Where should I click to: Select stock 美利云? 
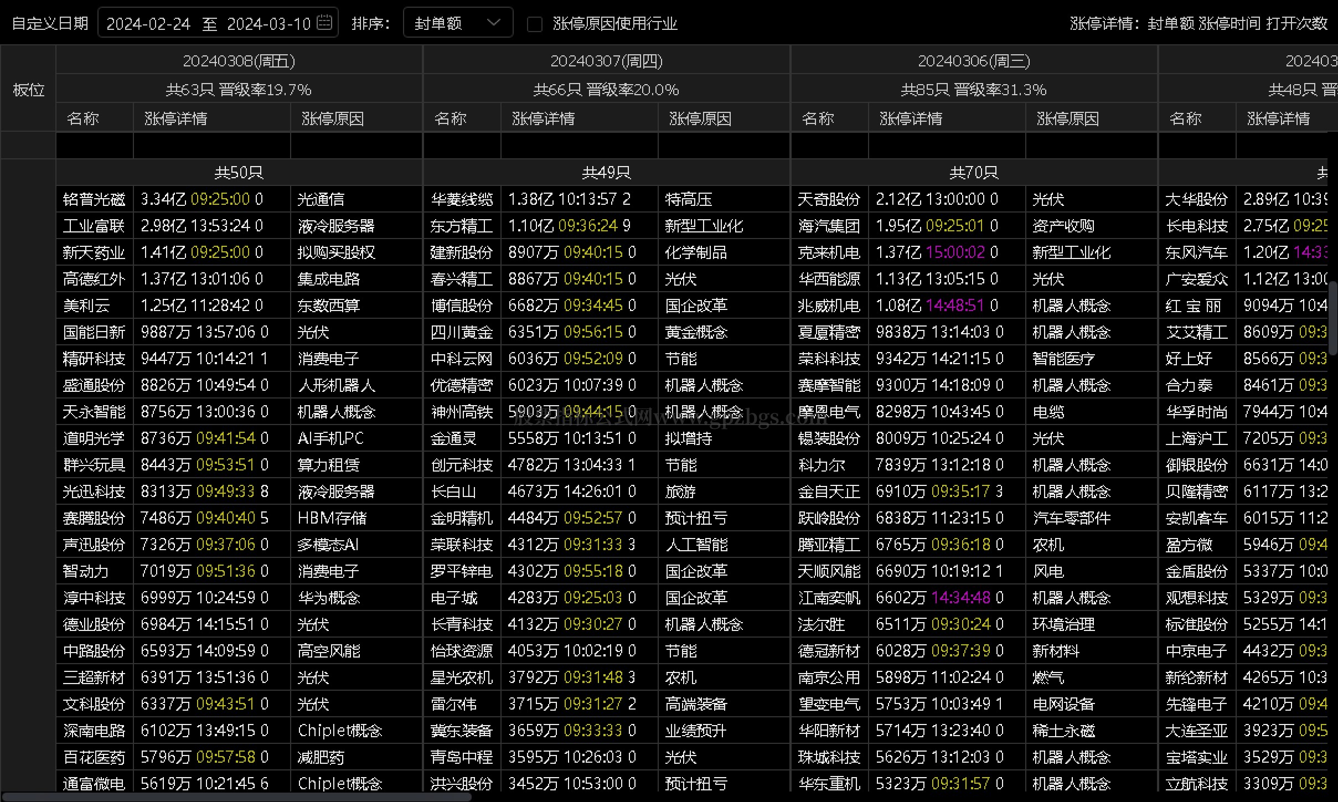(x=86, y=305)
